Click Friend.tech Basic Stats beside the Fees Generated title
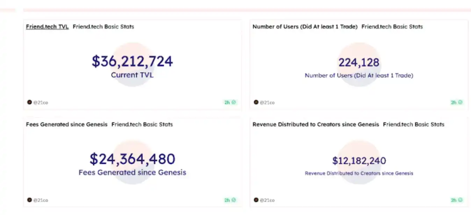Image resolution: width=471 pixels, height=215 pixels. 142,124
